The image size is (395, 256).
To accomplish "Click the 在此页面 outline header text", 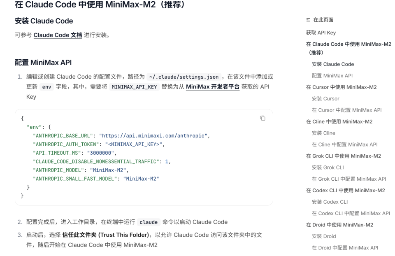I will pos(323,20).
